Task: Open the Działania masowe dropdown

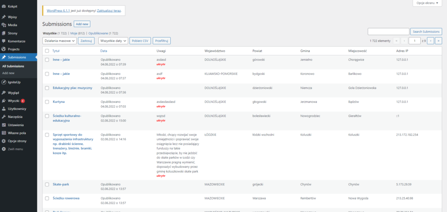Action: tap(59, 41)
